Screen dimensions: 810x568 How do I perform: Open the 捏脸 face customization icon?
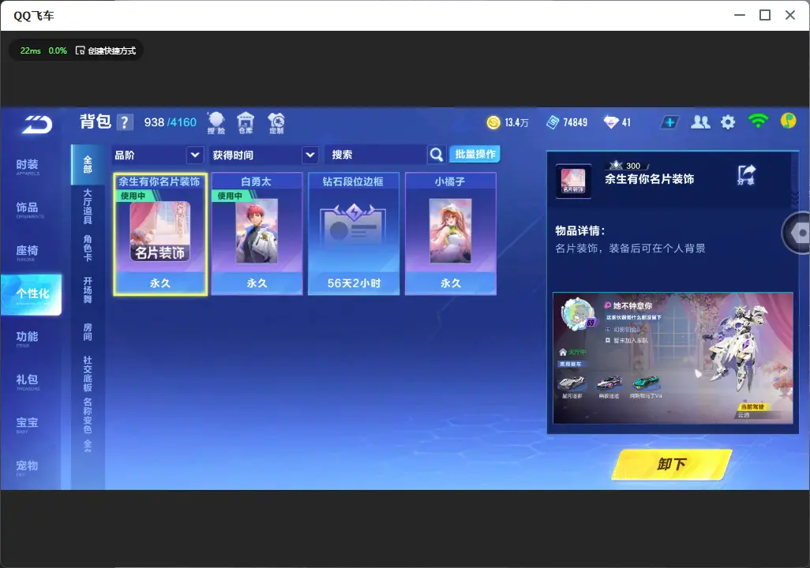point(216,123)
